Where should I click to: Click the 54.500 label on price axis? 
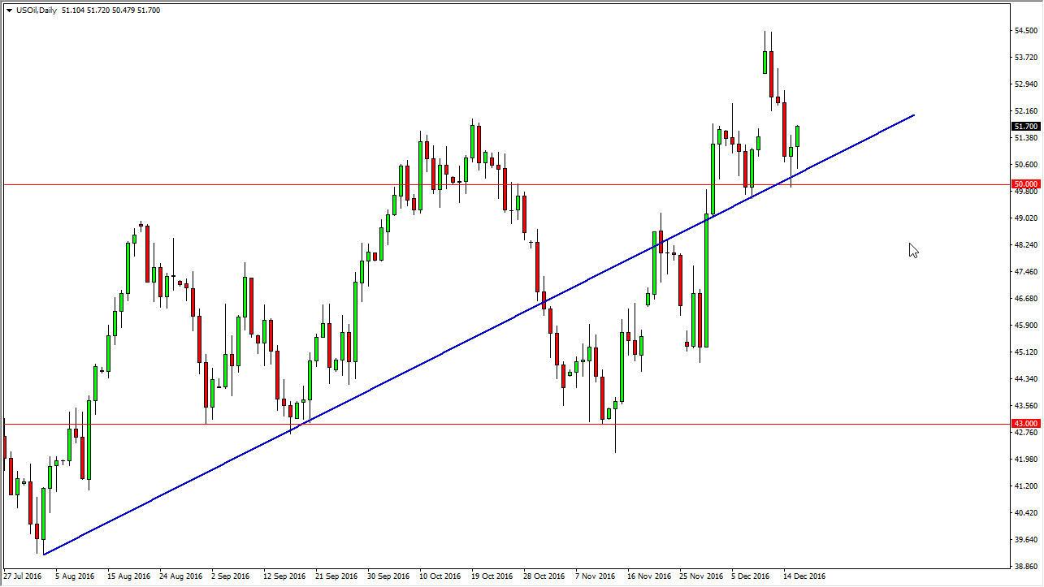pyautogui.click(x=1025, y=31)
